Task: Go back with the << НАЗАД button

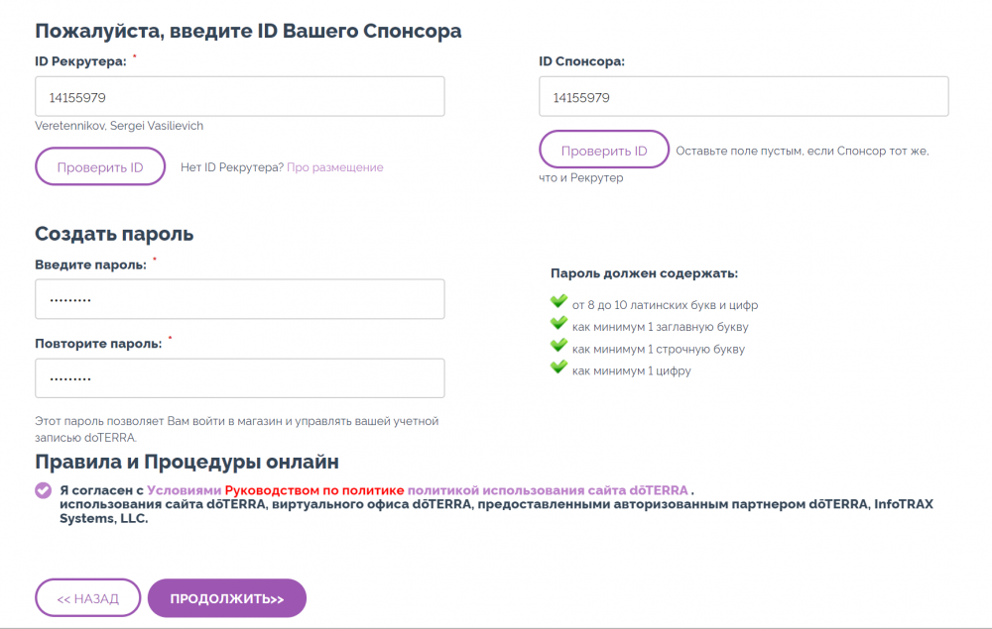Action: pyautogui.click(x=88, y=598)
